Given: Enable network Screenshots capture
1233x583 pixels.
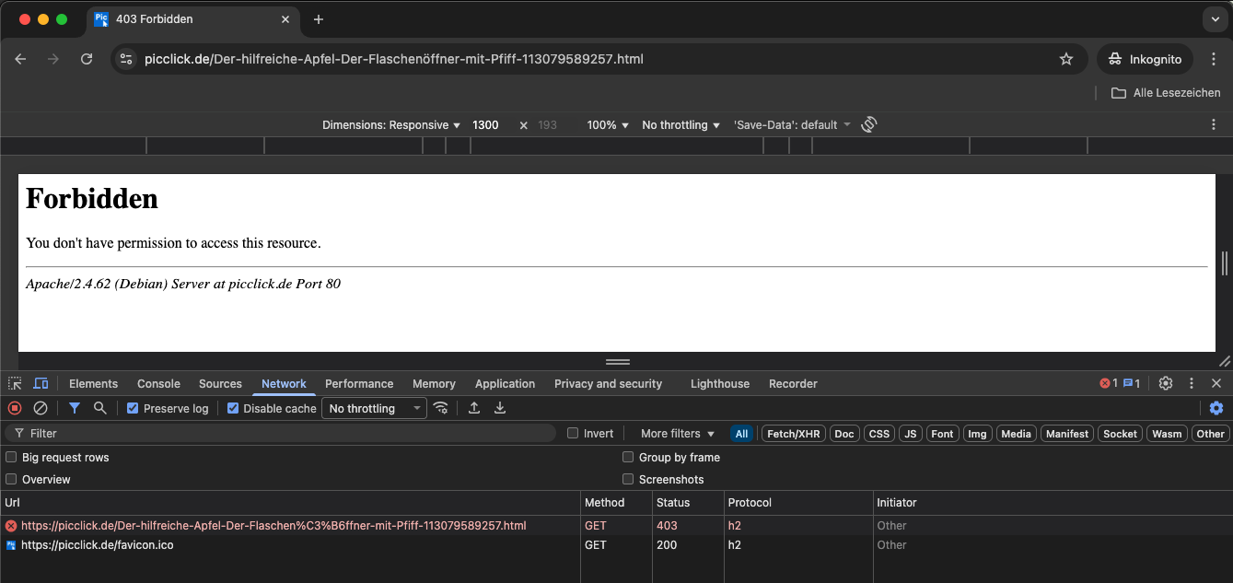Looking at the screenshot, I should point(628,479).
